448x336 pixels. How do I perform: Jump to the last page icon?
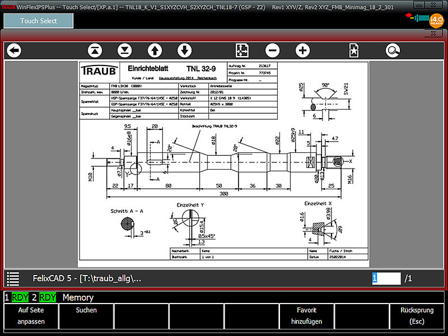(x=124, y=51)
